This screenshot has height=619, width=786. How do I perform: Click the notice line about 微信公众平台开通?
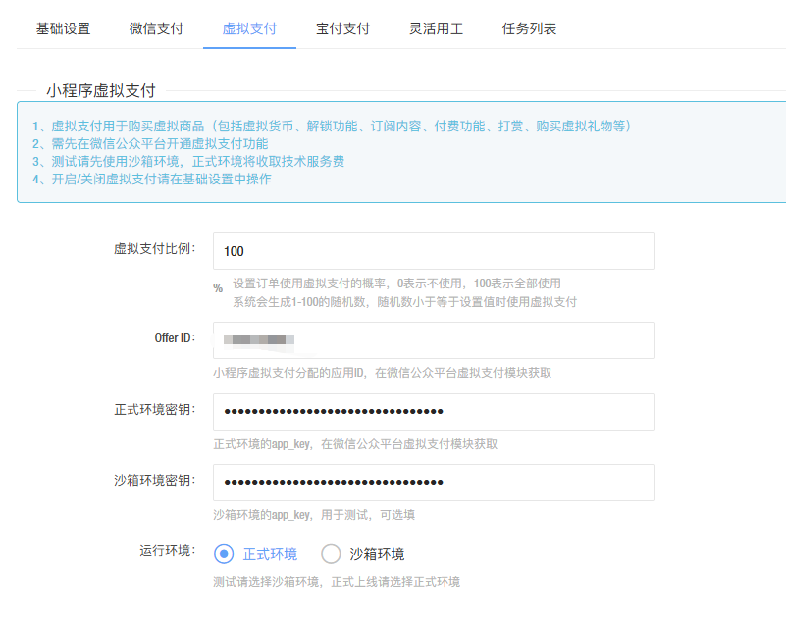pos(150,144)
